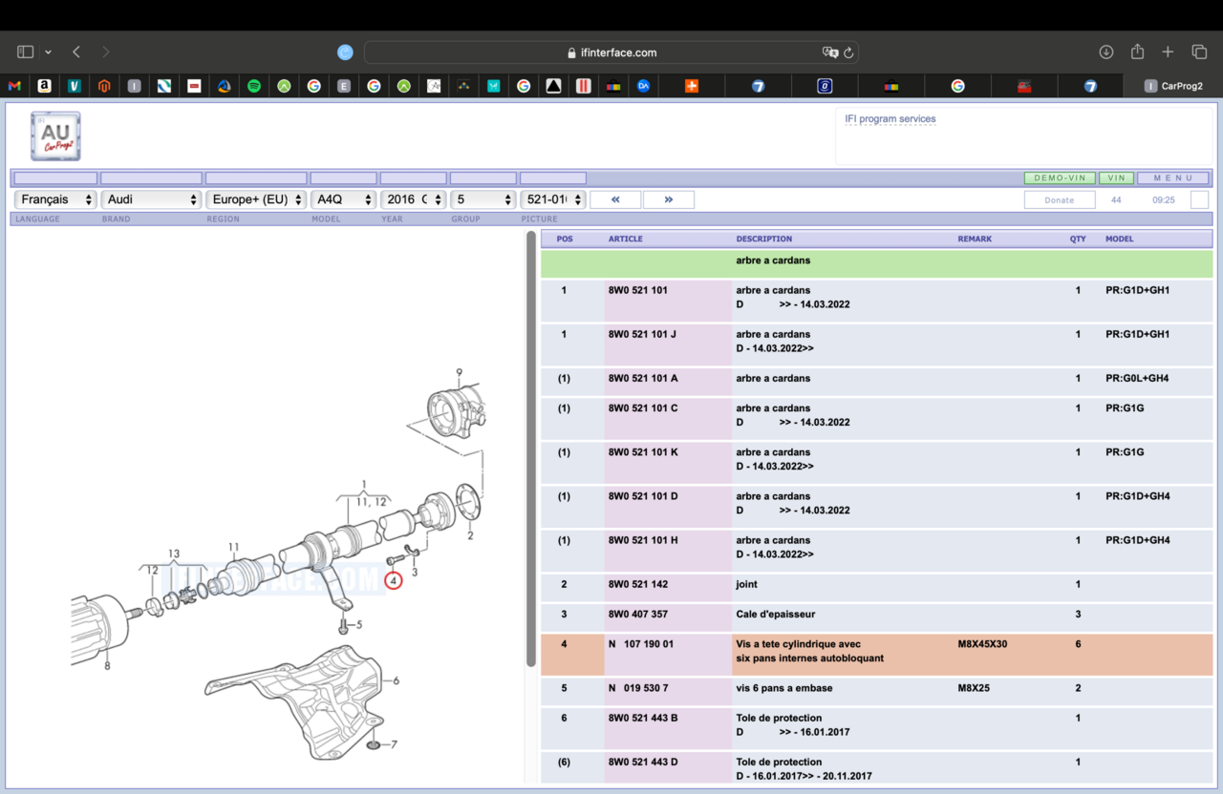Screen dimensions: 1223x794
Task: Open the Language dropdown showing Français
Action: tap(56, 199)
